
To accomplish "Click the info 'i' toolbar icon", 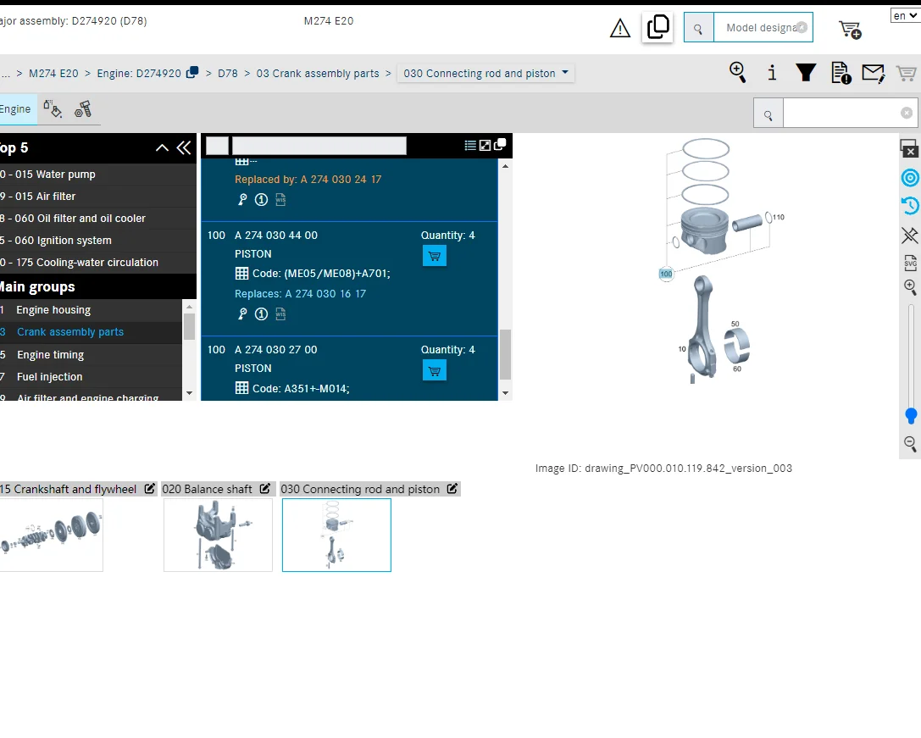I will tap(772, 73).
